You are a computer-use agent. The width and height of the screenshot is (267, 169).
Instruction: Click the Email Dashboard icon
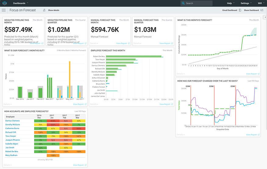point(240,10)
